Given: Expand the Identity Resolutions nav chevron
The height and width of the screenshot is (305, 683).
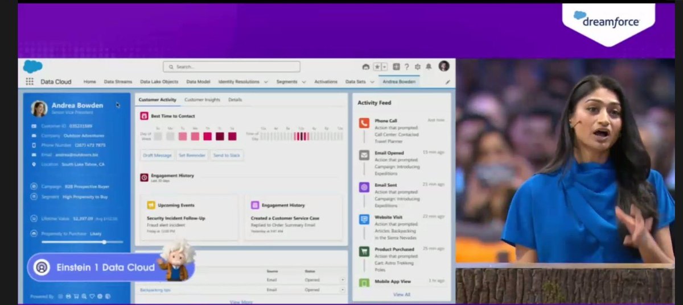Looking at the screenshot, I should (266, 82).
